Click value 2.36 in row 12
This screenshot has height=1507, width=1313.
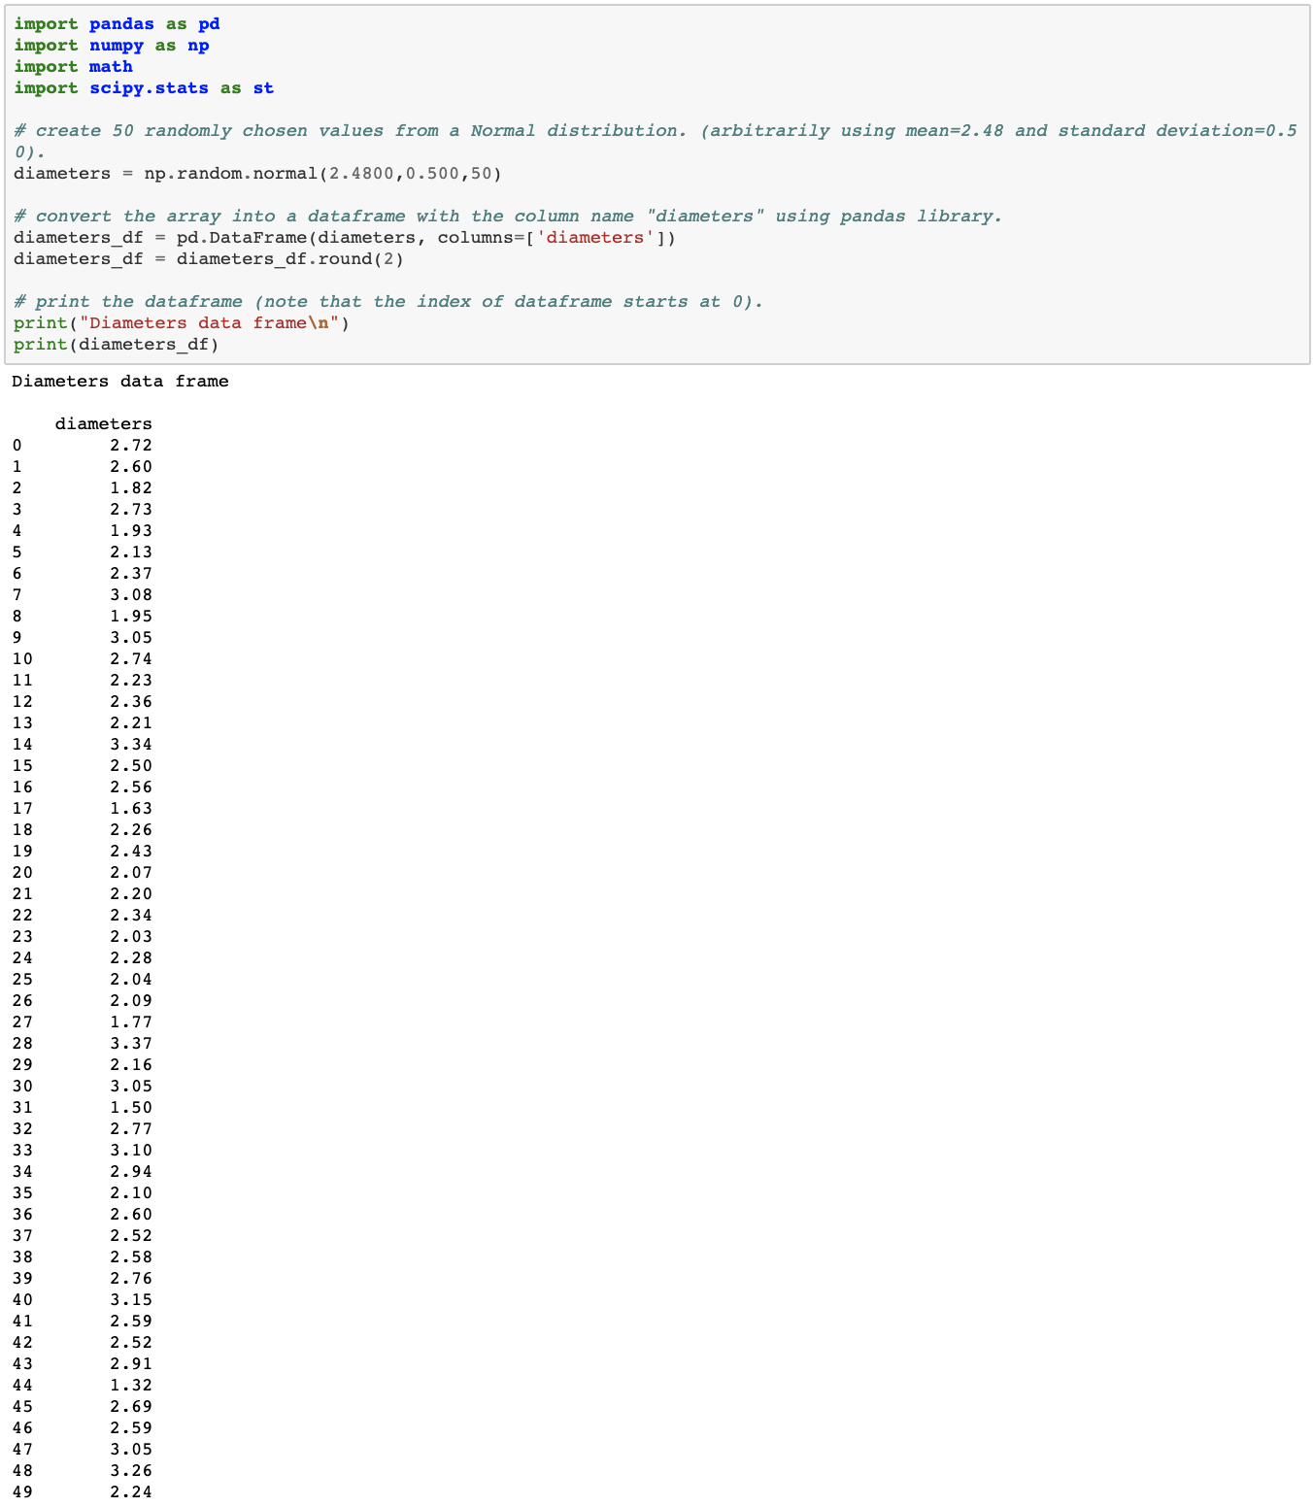131,702
